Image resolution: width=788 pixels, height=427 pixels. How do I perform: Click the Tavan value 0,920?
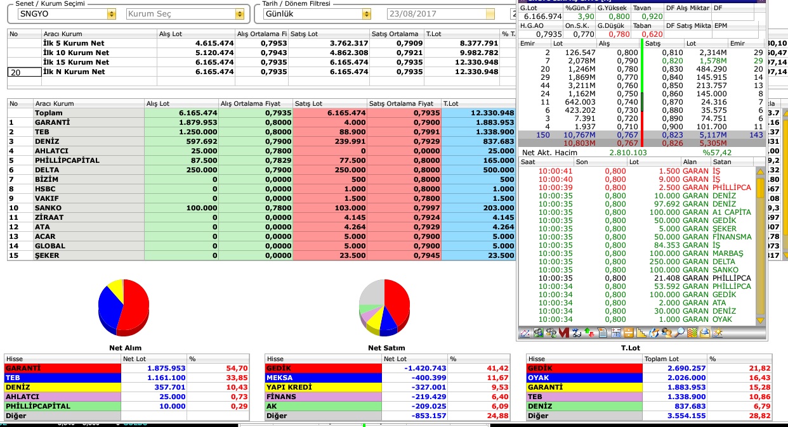652,16
